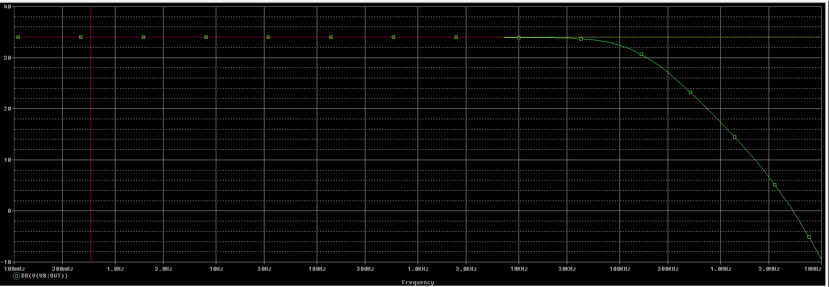Click the 1.0Hz x-axis tick label
829x287 pixels.
115,269
